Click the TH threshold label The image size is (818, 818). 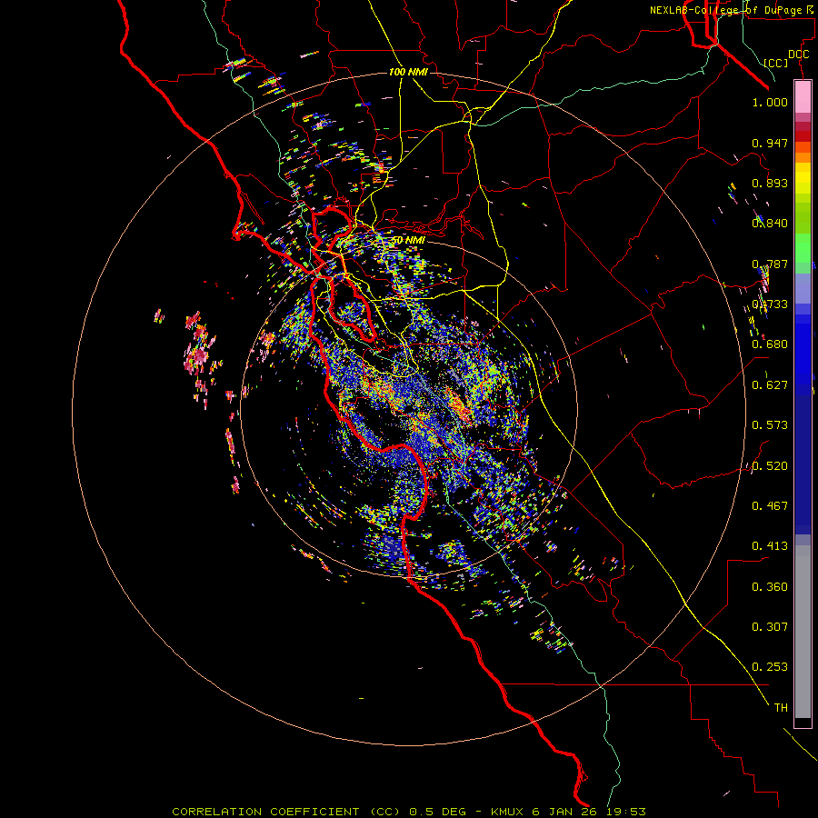click(x=781, y=708)
